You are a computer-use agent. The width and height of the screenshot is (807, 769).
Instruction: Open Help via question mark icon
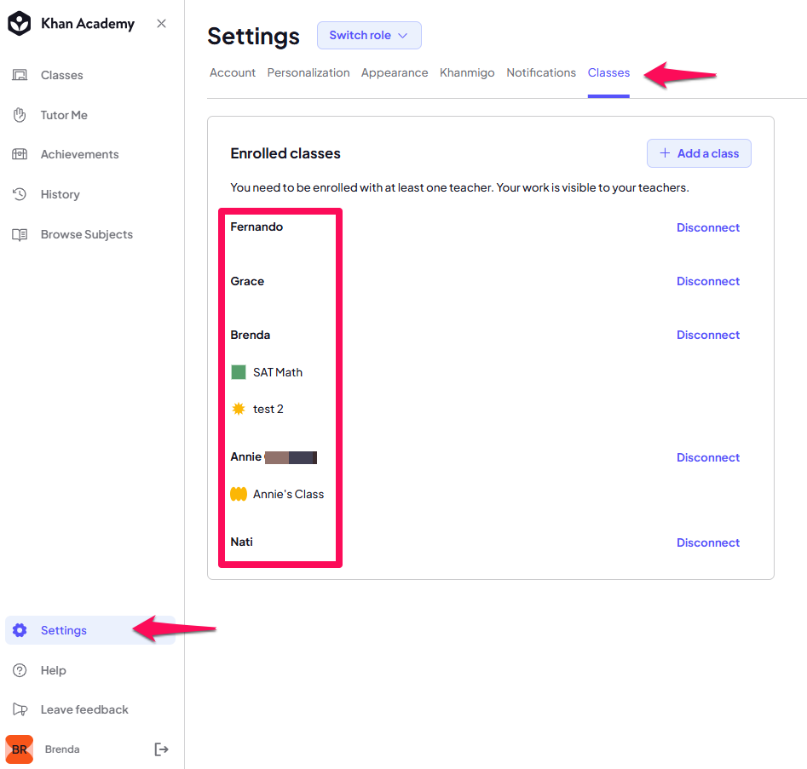point(20,670)
